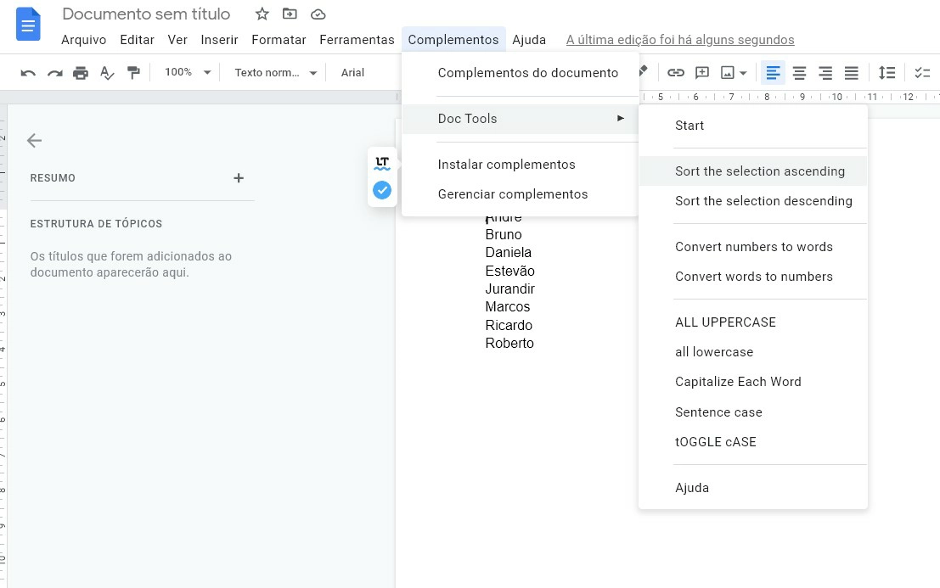This screenshot has width=940, height=588.
Task: Click the name Jurandir in document
Action: pos(509,288)
